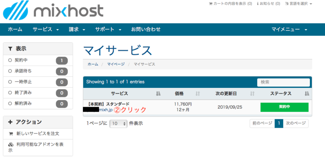This screenshot has height=165, width=325.
Task: View the お知らせ notifications link
Action: 269,4
